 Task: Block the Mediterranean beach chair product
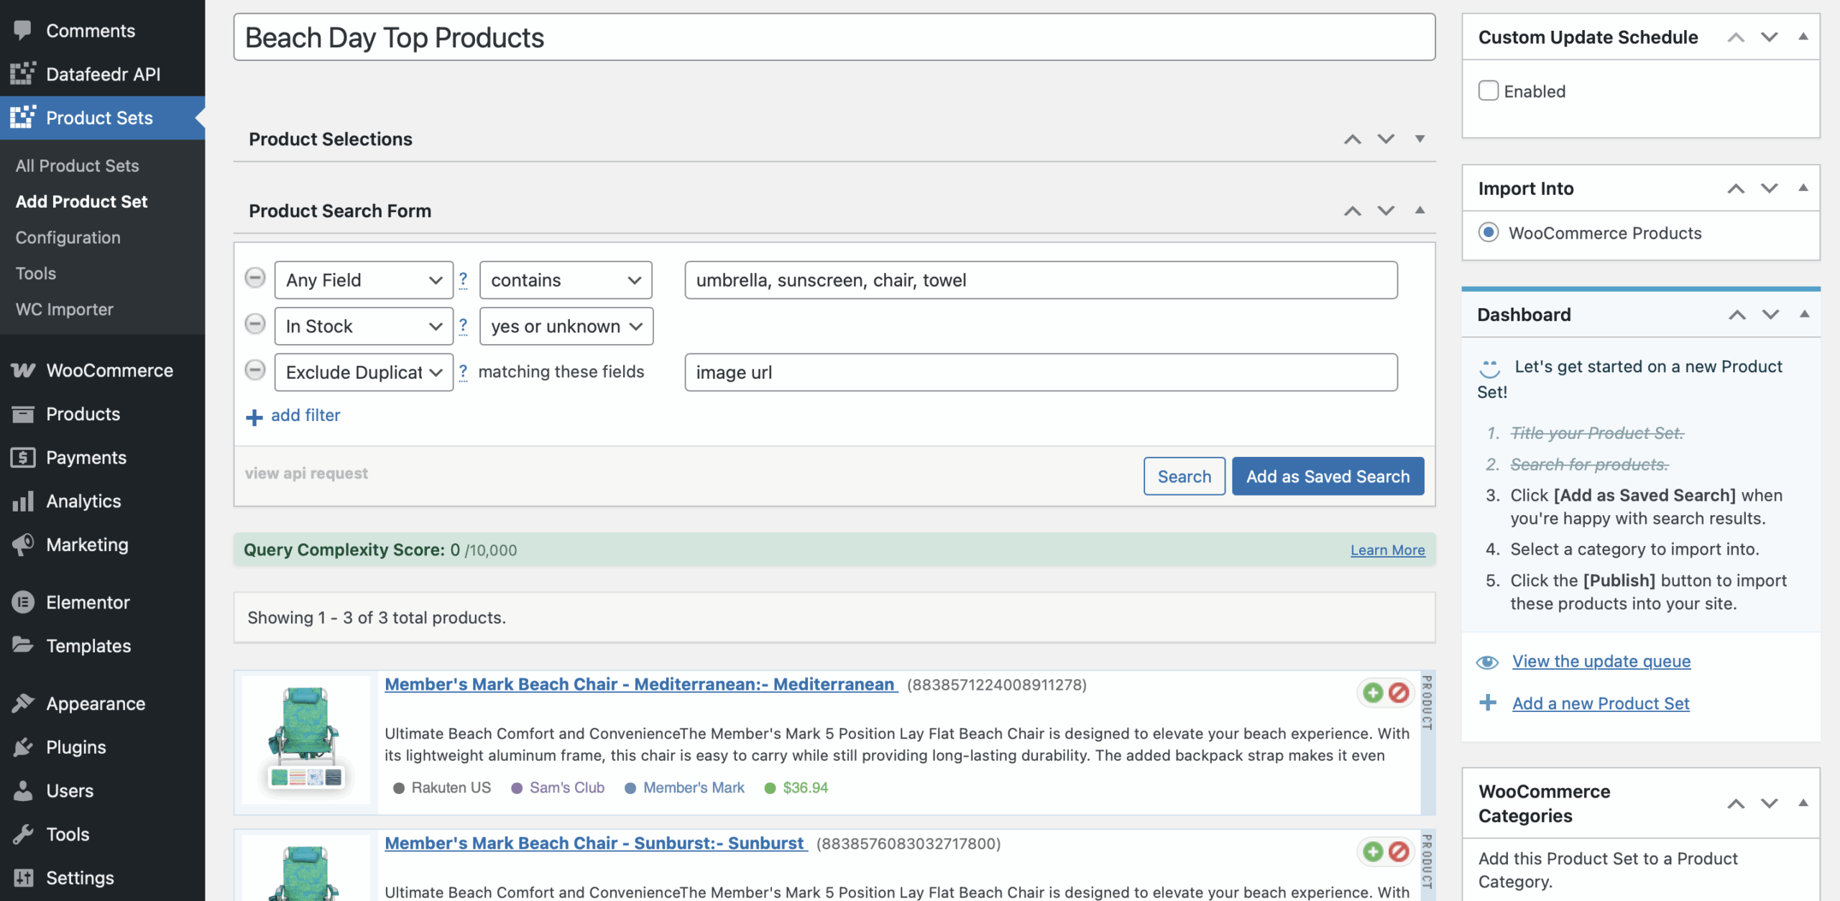[1399, 692]
